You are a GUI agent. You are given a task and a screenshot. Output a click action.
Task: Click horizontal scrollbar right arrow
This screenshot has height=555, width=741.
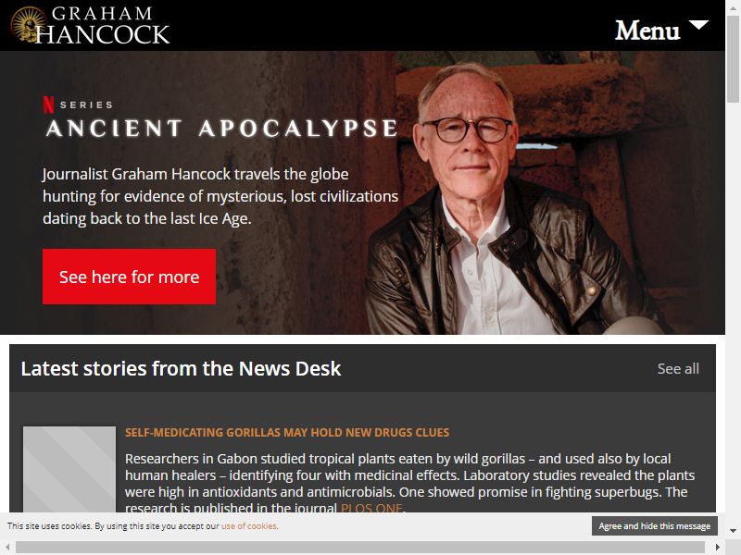(717, 547)
